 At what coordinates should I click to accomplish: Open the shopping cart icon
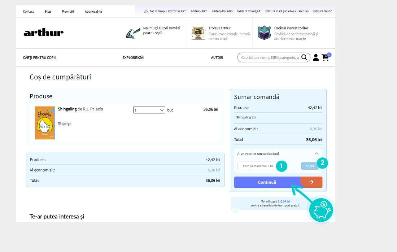(x=326, y=57)
